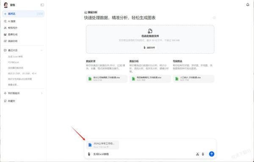The image size is (254, 162).
Task: Open recent chat 生成 Excel 表格
Action: click(x=15, y=57)
